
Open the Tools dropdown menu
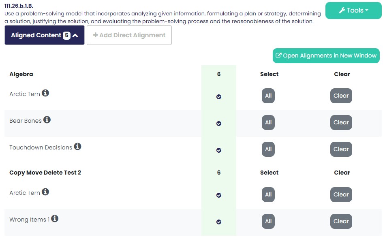(x=353, y=10)
